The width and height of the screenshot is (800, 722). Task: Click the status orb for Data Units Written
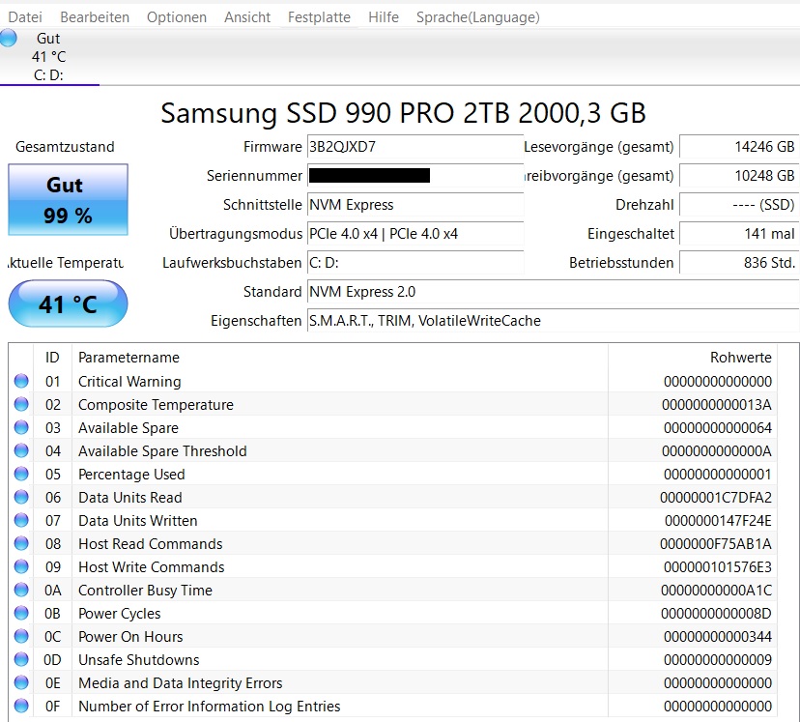tap(21, 520)
